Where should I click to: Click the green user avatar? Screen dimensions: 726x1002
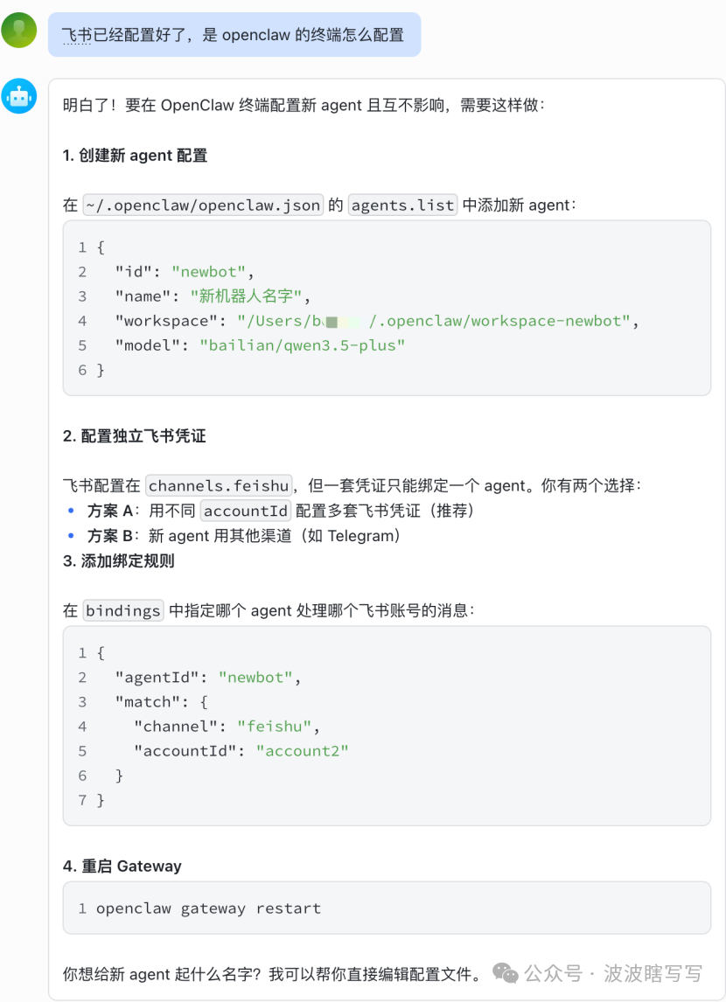pos(19,31)
